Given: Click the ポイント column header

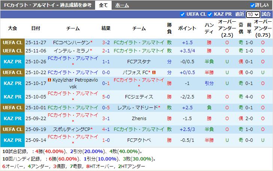Looking at the screenshot, I should [187, 28].
